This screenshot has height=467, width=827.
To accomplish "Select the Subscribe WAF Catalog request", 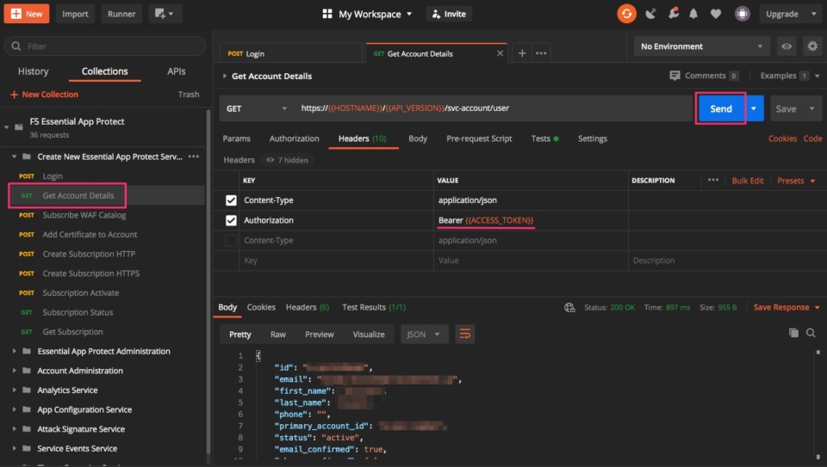I will pos(84,215).
